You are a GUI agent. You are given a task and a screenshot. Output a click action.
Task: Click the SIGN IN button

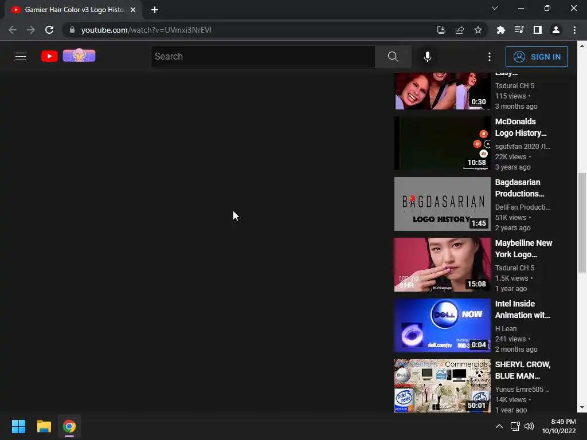pos(537,57)
